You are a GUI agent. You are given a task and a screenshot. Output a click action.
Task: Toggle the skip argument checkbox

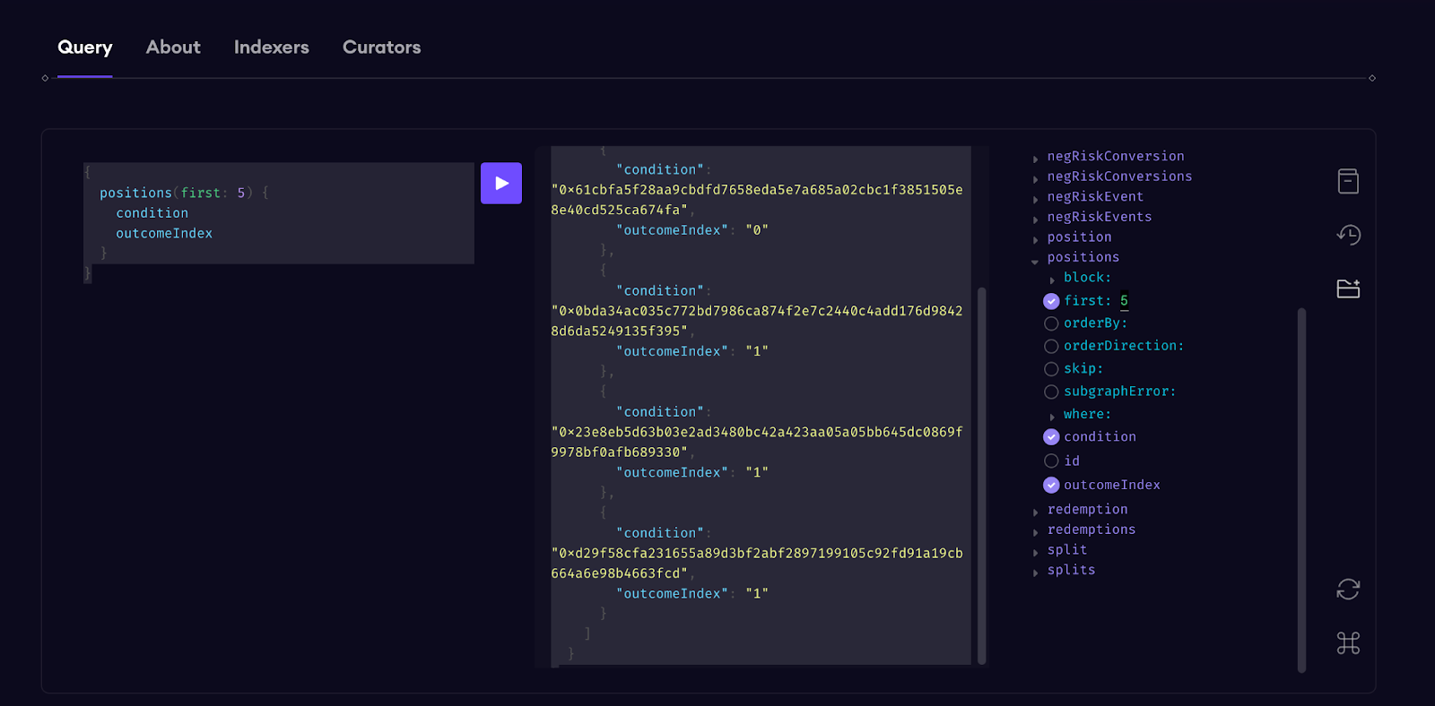click(x=1051, y=369)
